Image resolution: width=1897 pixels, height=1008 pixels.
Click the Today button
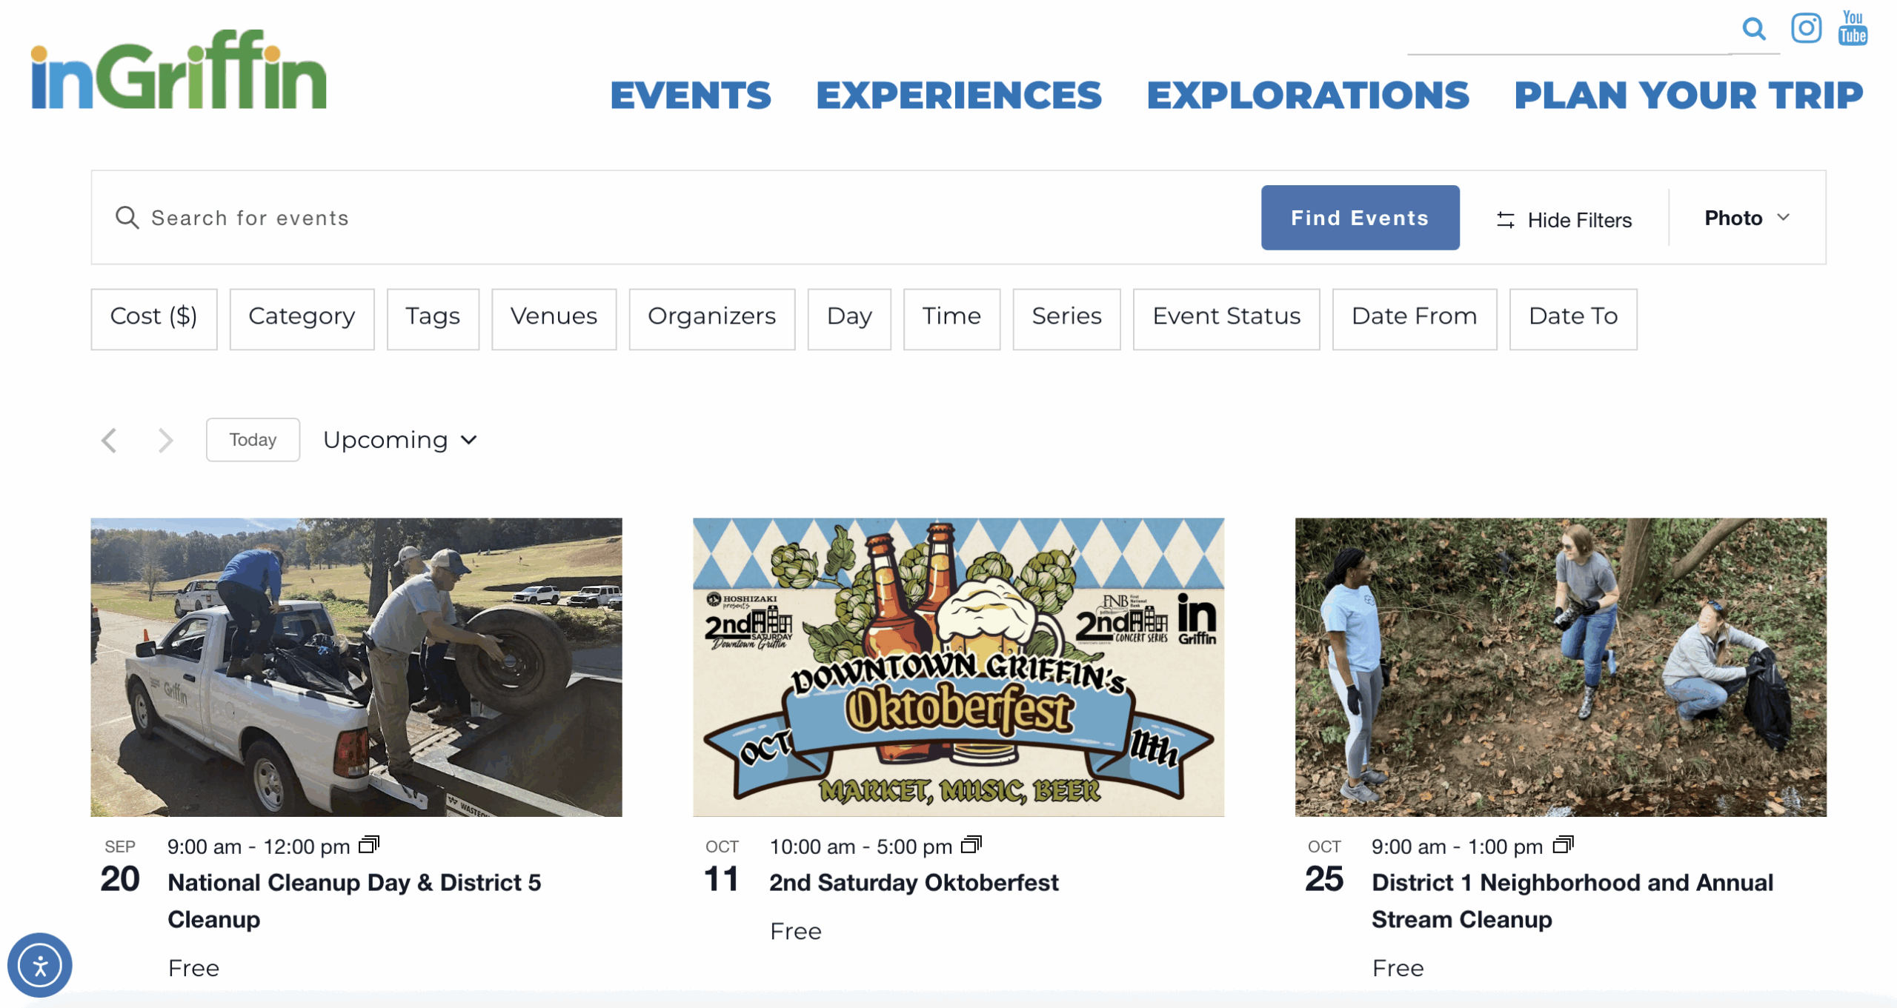point(253,440)
